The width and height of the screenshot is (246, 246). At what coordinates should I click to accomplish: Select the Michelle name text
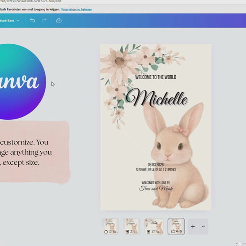(157, 98)
